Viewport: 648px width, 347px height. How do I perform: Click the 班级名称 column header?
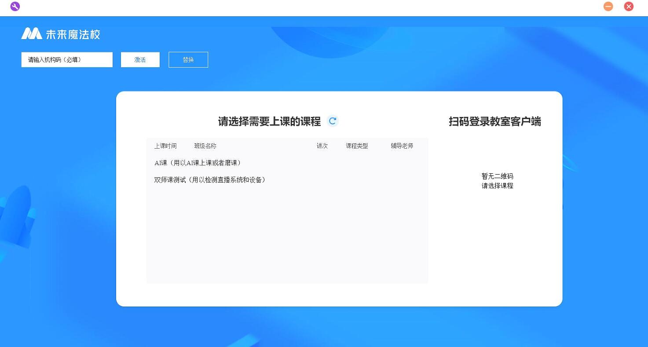[205, 146]
